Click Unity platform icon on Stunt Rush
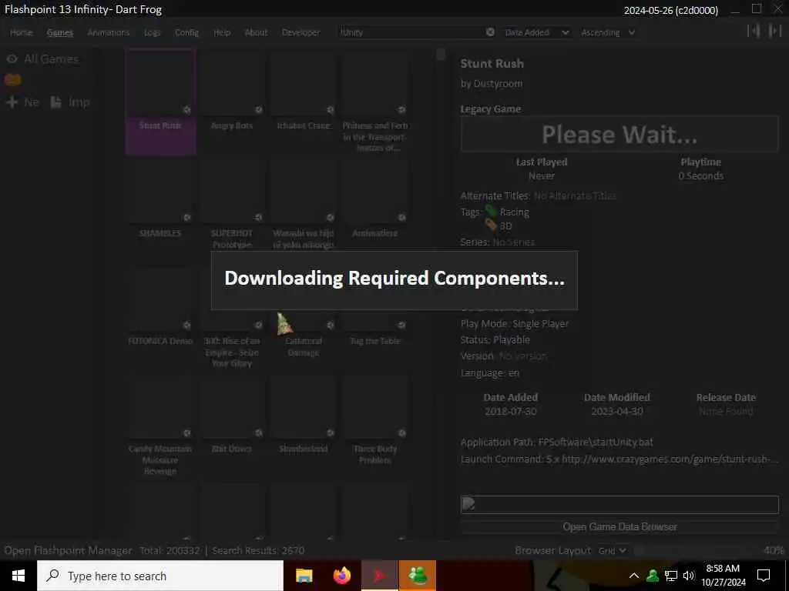This screenshot has width=789, height=591. point(186,109)
